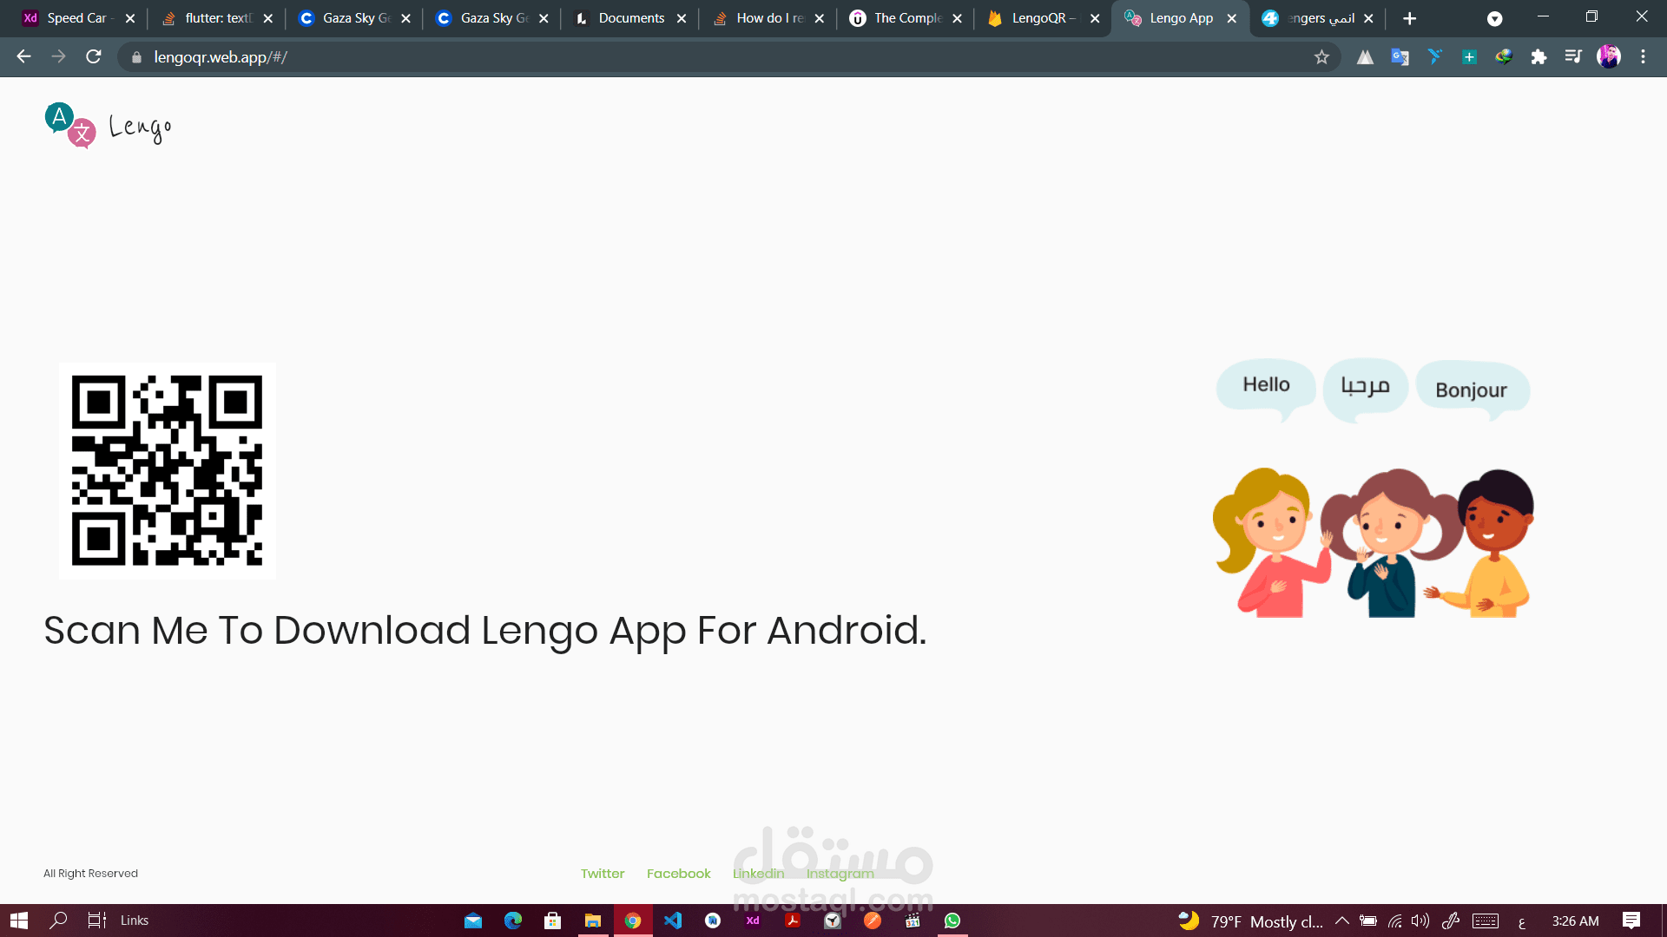Open the Chrome extensions puzzle menu
The image size is (1667, 937).
1539,57
